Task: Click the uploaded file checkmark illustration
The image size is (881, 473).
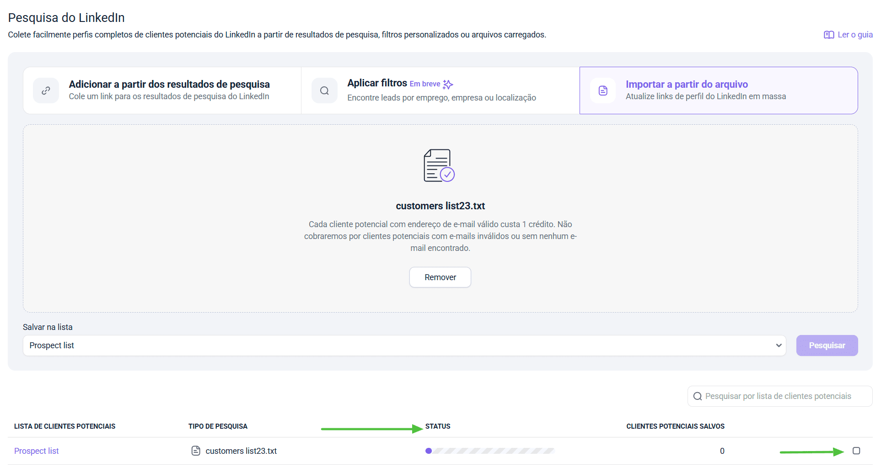Action: click(x=439, y=165)
